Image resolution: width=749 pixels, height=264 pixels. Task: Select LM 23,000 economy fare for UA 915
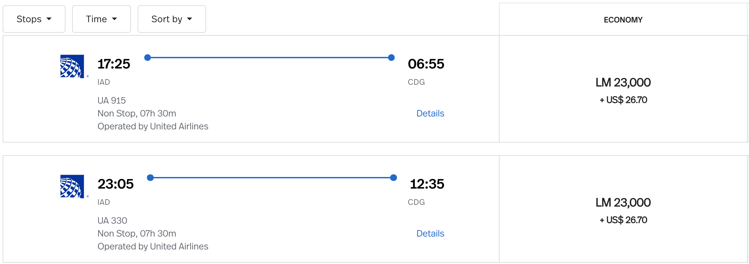pyautogui.click(x=623, y=89)
